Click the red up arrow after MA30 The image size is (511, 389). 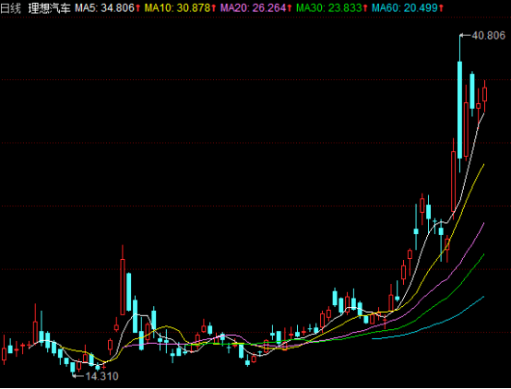pos(365,8)
